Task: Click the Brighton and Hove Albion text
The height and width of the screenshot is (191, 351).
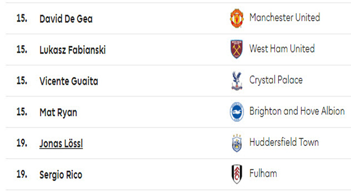Action: (x=297, y=111)
